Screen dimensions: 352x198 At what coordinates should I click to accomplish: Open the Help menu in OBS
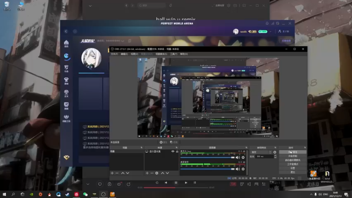(184, 54)
